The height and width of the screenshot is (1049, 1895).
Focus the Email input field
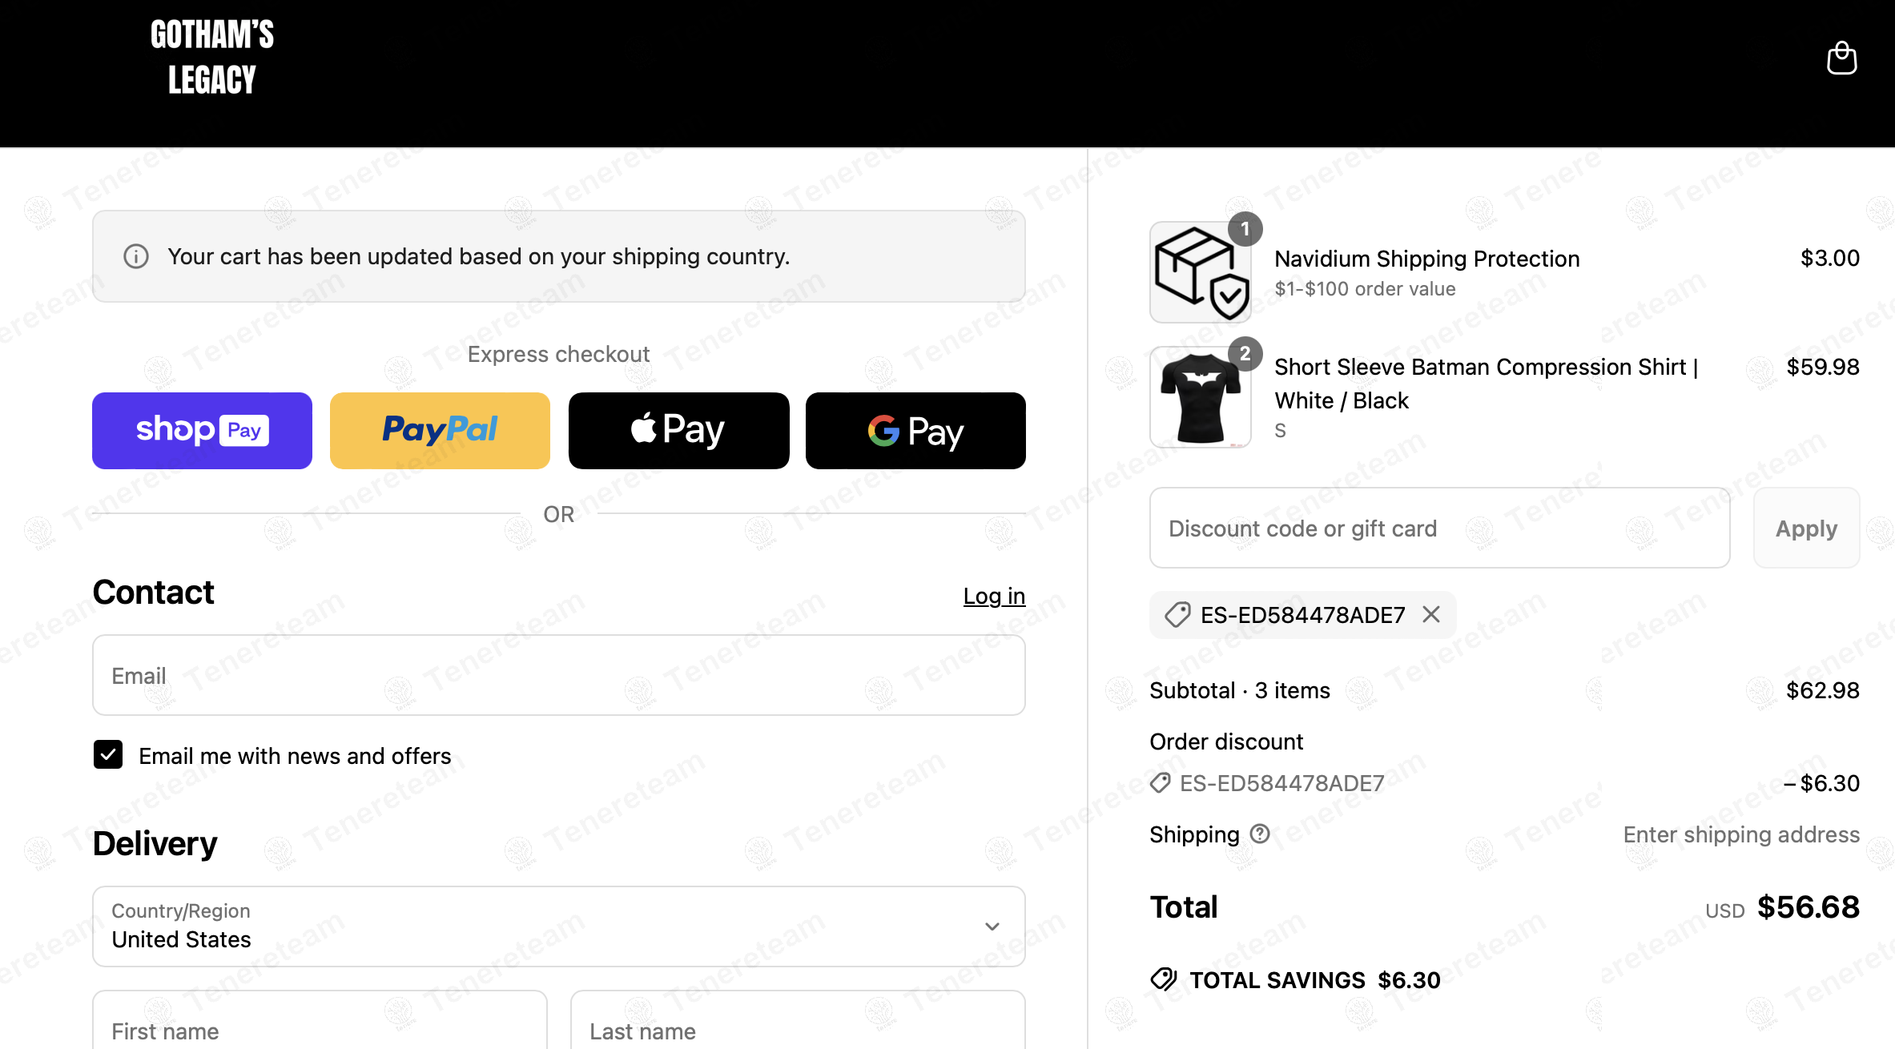coord(558,675)
